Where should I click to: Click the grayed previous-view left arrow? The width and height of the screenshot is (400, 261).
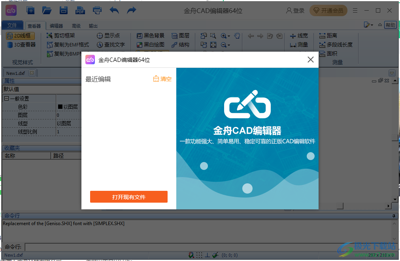pyautogui.click(x=251, y=36)
